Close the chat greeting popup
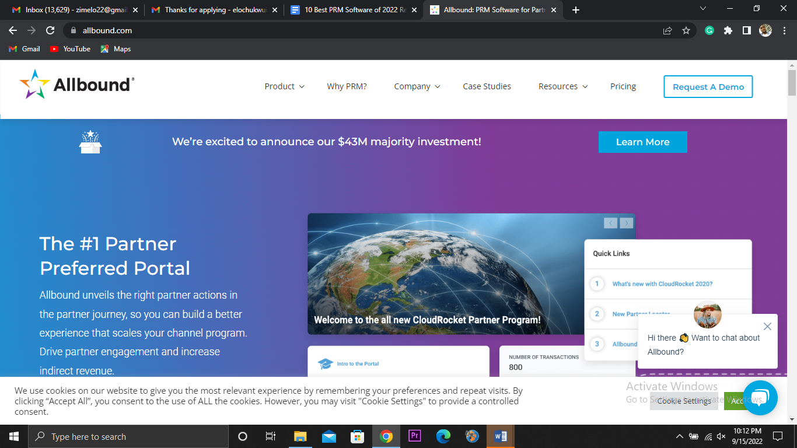797x448 pixels. pos(767,327)
